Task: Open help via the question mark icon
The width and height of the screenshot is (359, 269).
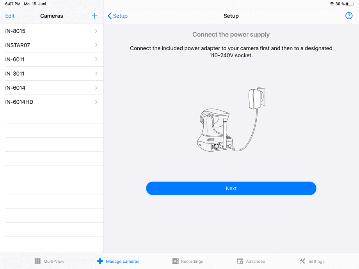Action: point(349,16)
